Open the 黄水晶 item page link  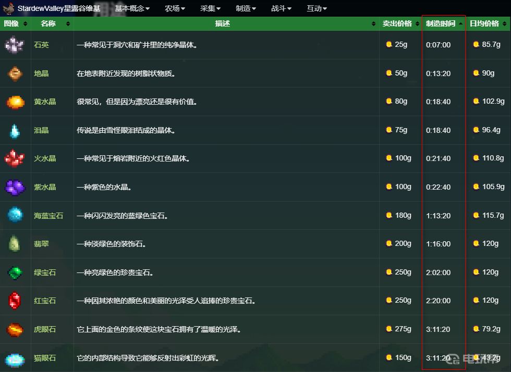pos(45,102)
